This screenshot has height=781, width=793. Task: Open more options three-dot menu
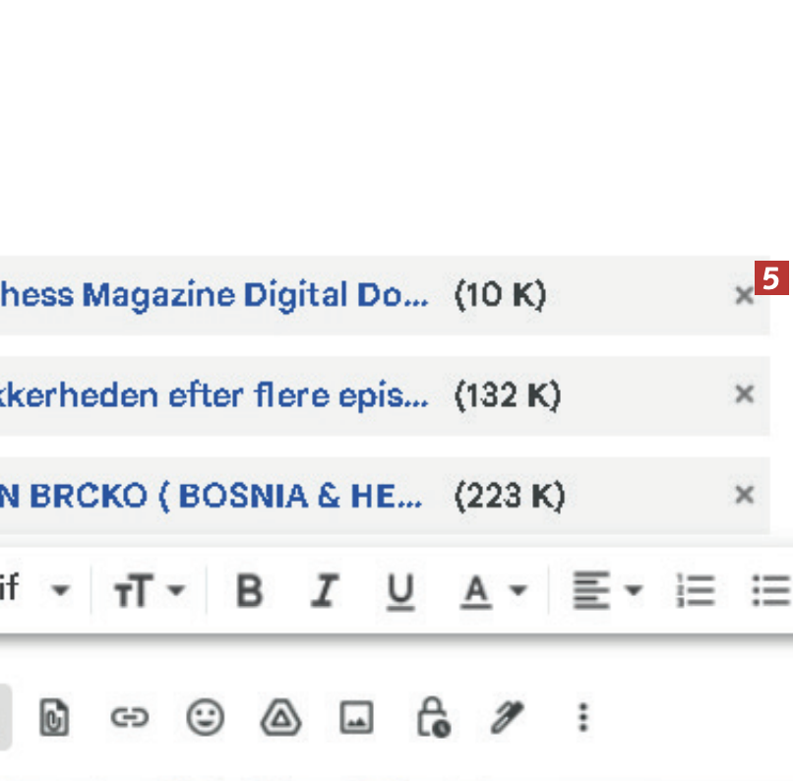(583, 718)
